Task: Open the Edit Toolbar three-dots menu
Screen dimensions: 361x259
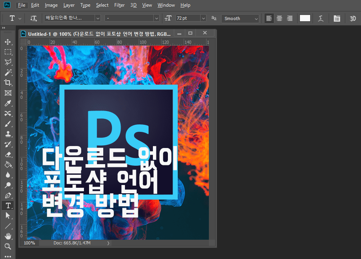Action: pyautogui.click(x=8, y=256)
